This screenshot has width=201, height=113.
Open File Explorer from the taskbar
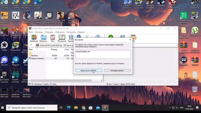tap(76, 108)
